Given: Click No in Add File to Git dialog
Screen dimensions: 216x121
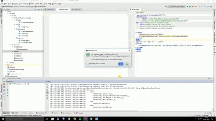Looking at the screenshot, I should point(127,64).
